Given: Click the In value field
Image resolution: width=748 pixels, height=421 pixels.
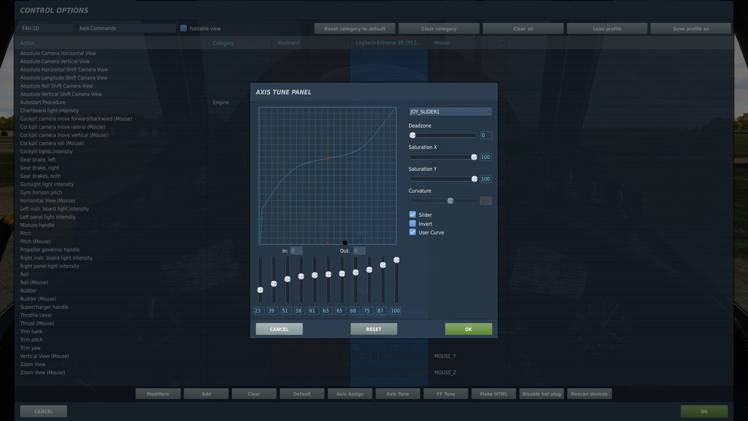Looking at the screenshot, I should [x=296, y=251].
